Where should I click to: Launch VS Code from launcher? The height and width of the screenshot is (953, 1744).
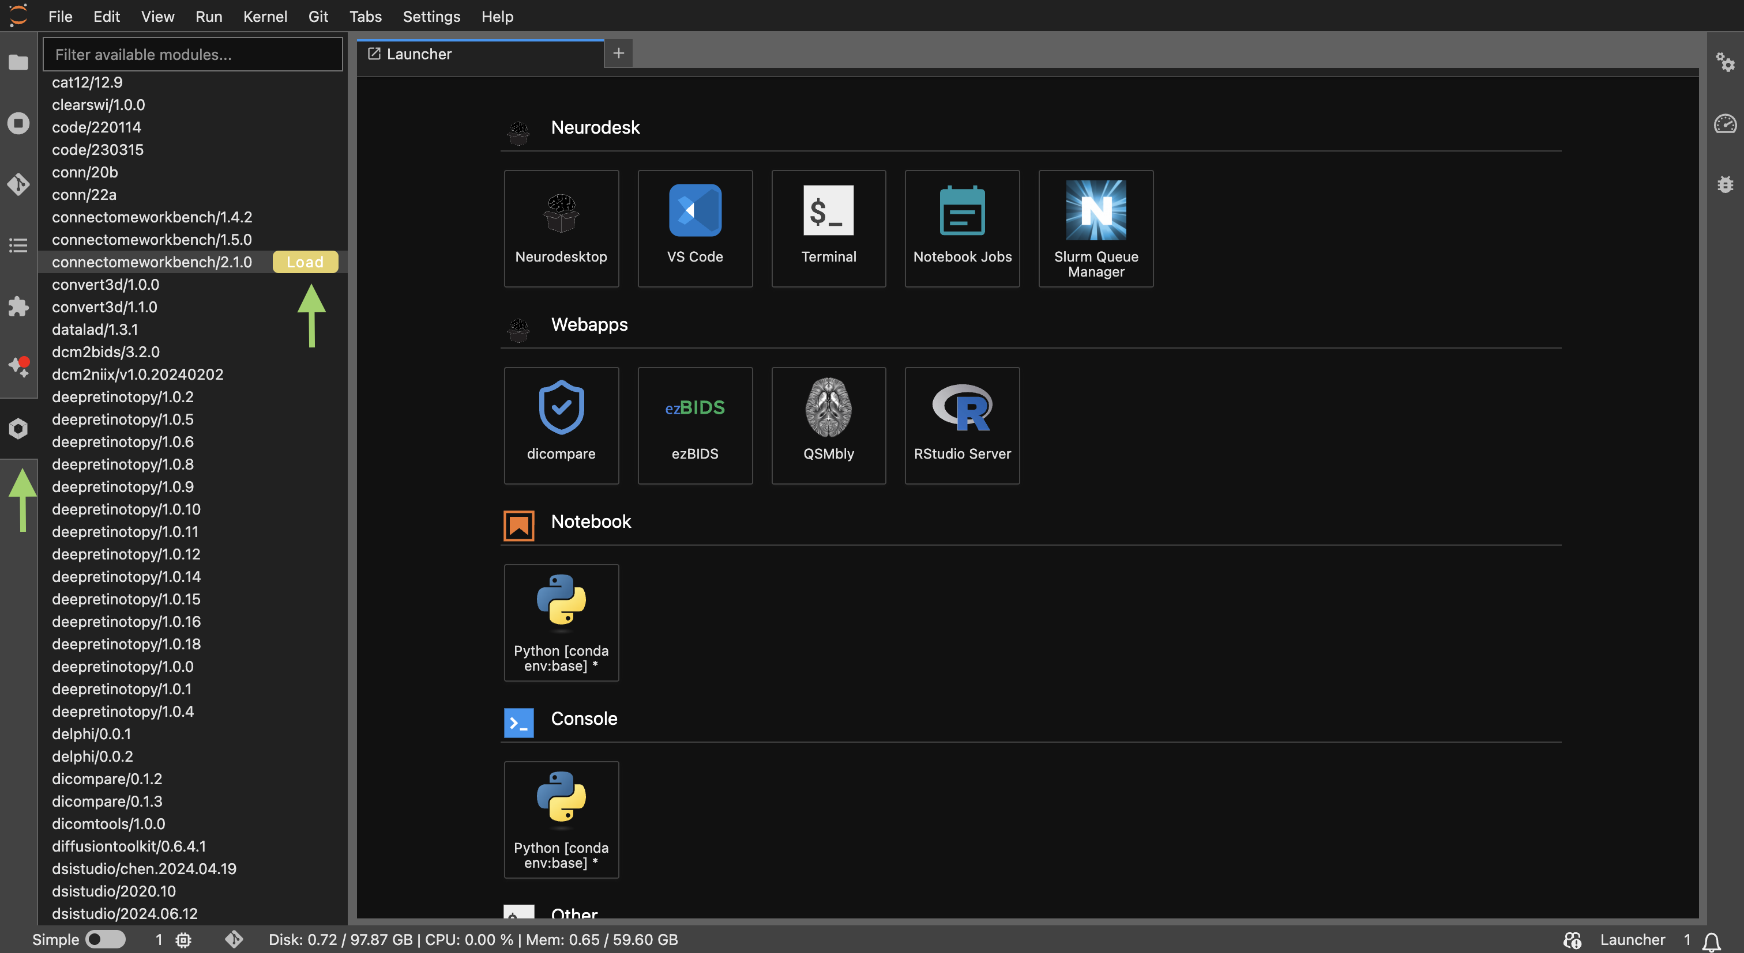694,229
